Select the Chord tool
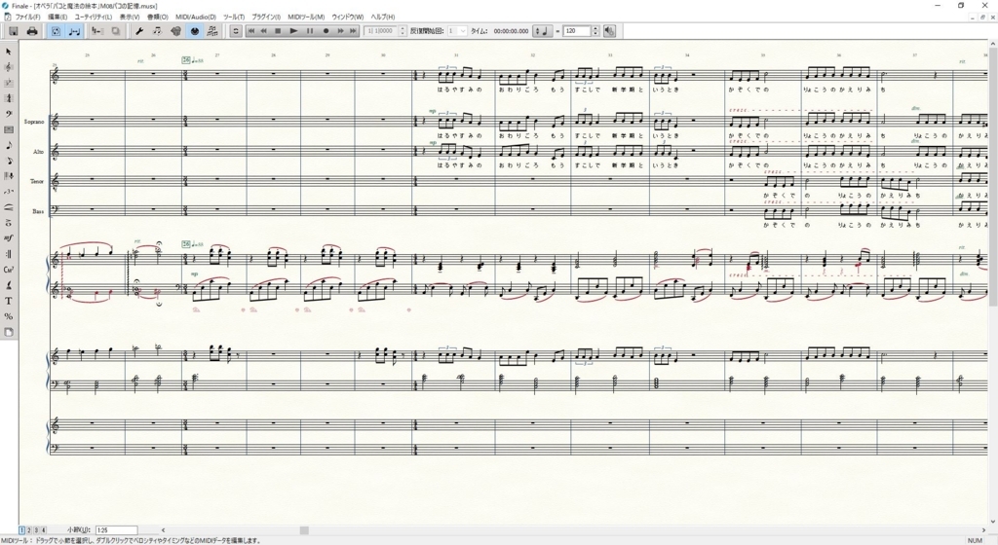Viewport: 998px width, 545px height. point(8,270)
